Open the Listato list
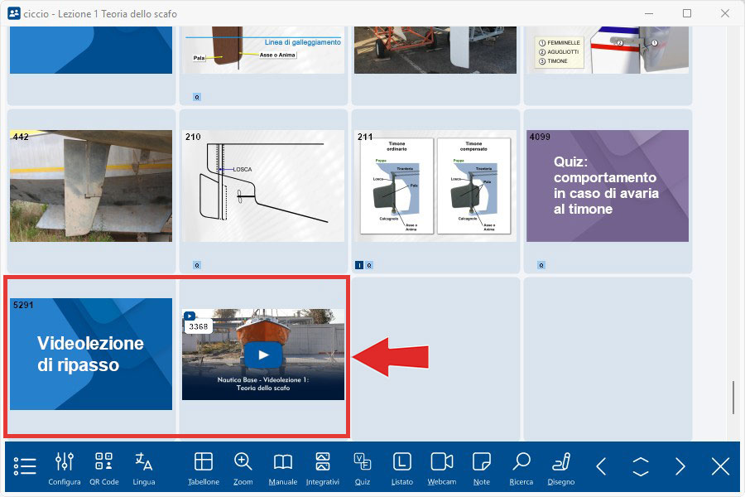This screenshot has height=497, width=745. click(x=402, y=466)
